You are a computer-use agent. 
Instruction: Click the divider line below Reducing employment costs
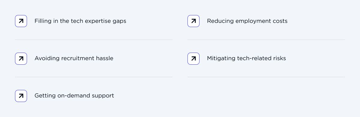click(x=266, y=40)
